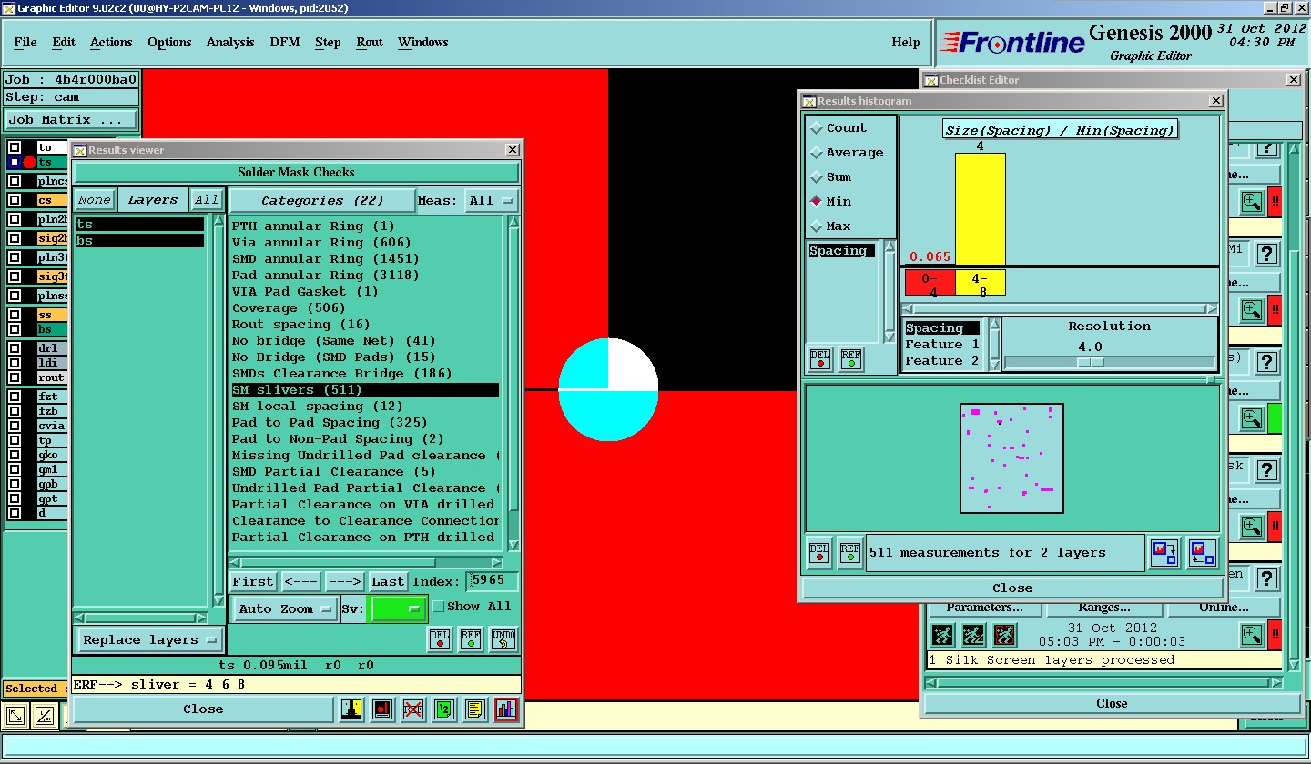Click the DEL icon next to UNDO
This screenshot has height=764, width=1311.
coord(441,639)
